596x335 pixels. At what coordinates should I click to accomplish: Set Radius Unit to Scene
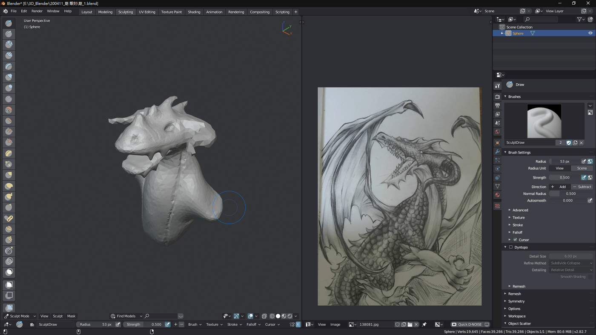pos(582,168)
